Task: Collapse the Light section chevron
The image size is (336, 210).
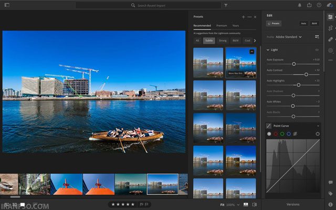Action: click(268, 50)
